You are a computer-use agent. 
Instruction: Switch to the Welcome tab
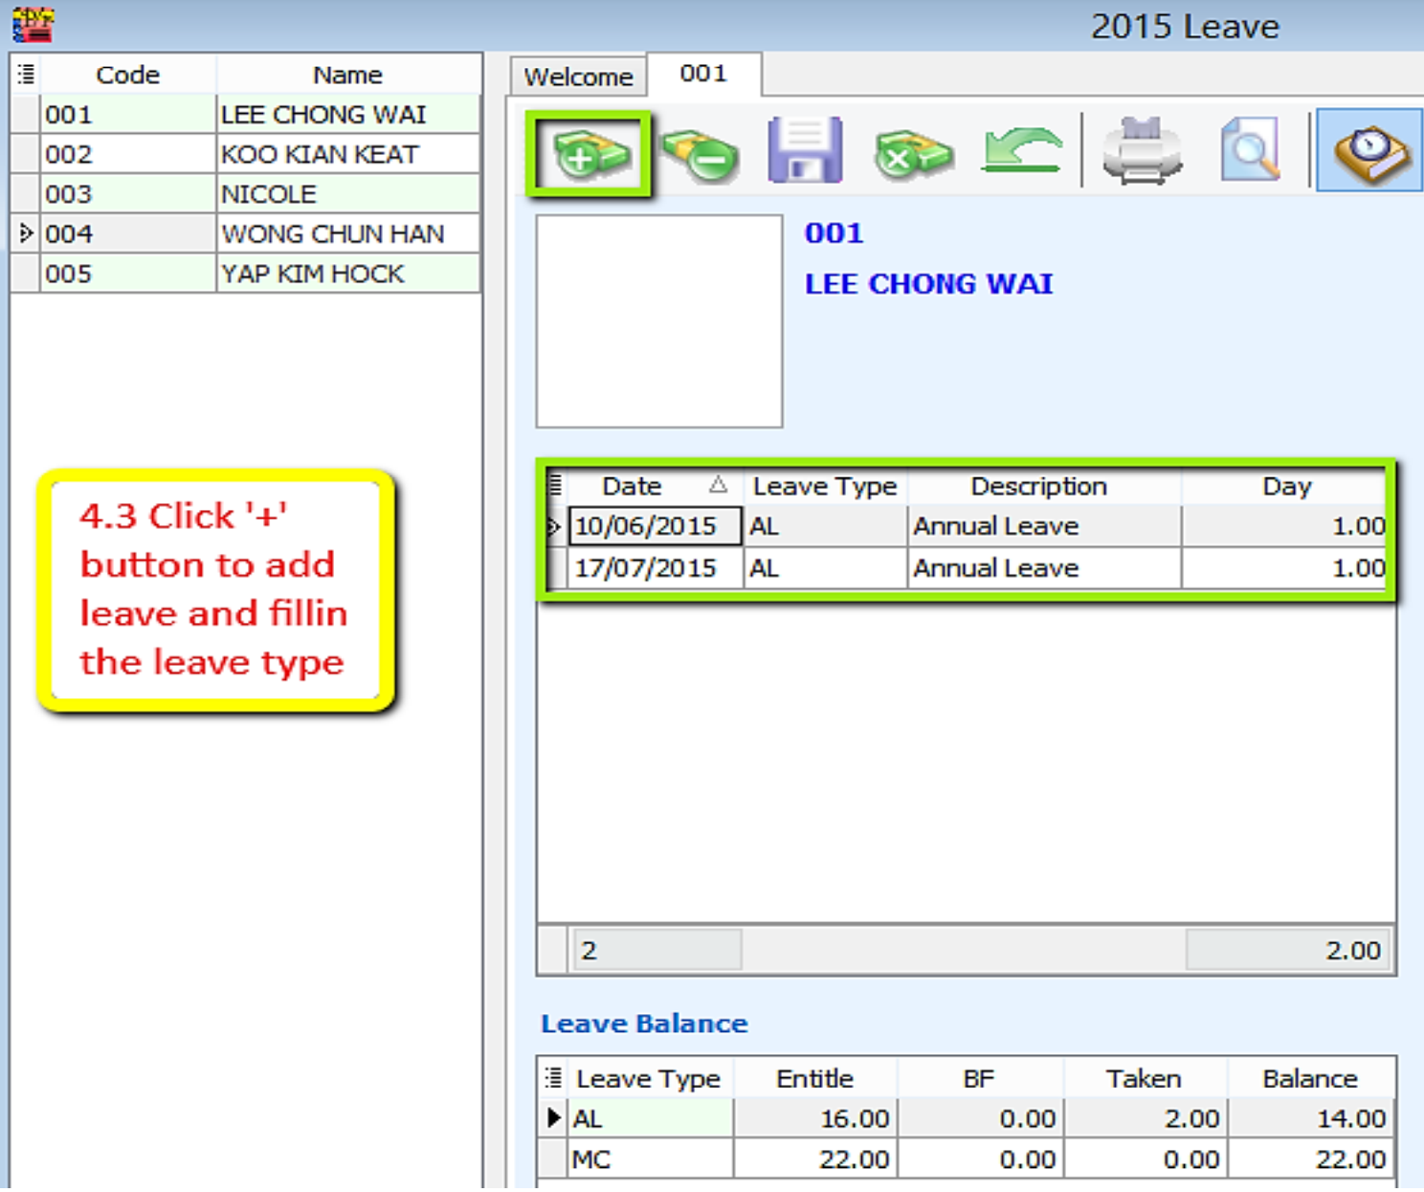point(578,77)
